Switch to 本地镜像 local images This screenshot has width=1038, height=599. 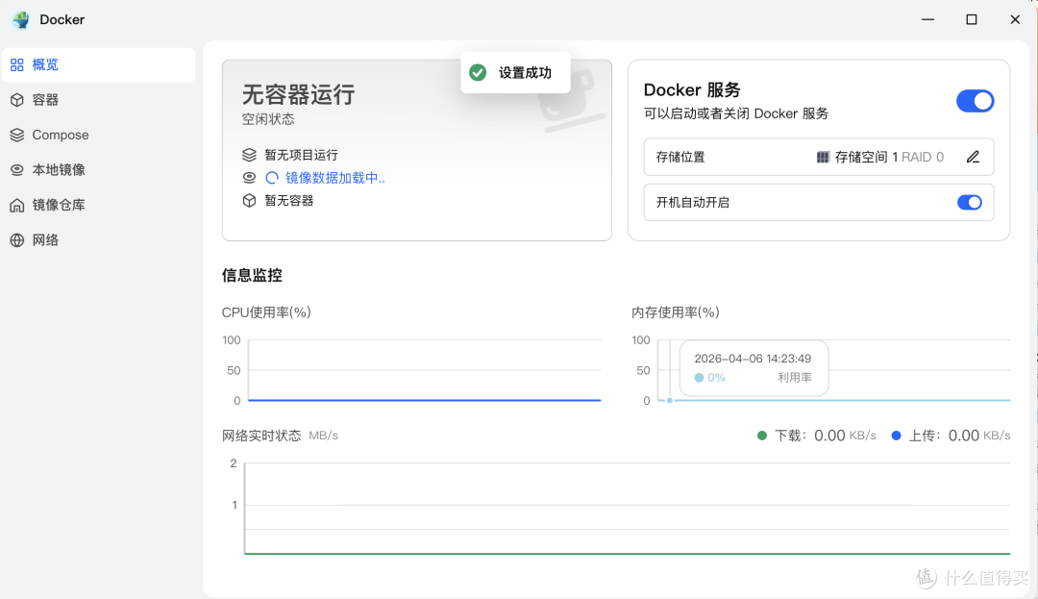(99, 170)
